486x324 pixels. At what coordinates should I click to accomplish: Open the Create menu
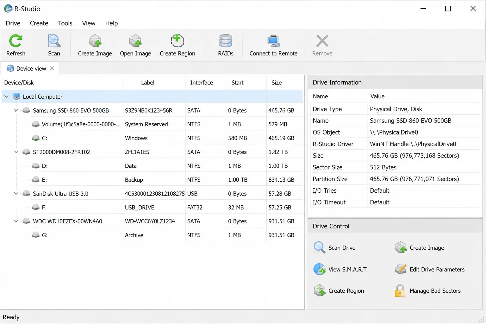point(39,23)
